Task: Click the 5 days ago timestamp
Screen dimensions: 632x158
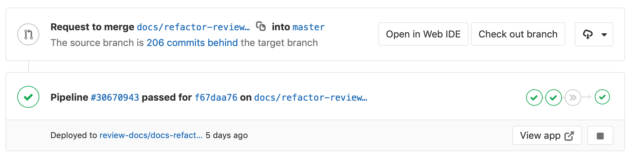Action: click(x=227, y=135)
